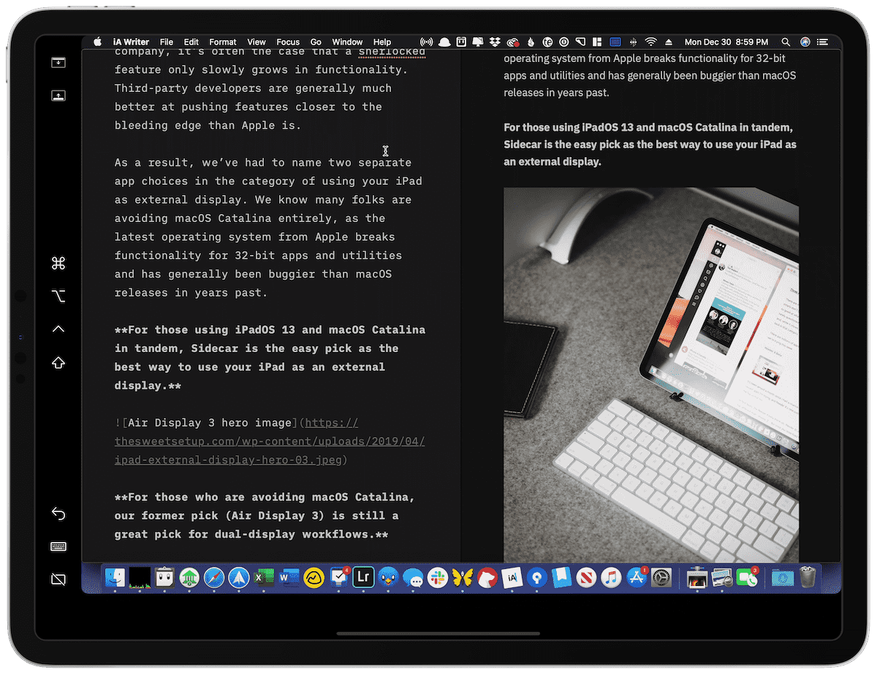
Task: Open FaceTime with badge 3 in Dock
Action: coord(747,578)
